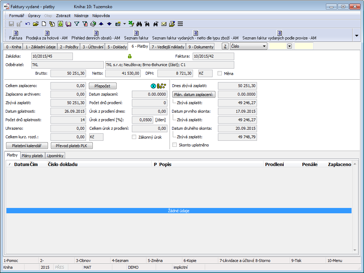
Task: Click the blue up arrow icon
Action: (x=101, y=24)
